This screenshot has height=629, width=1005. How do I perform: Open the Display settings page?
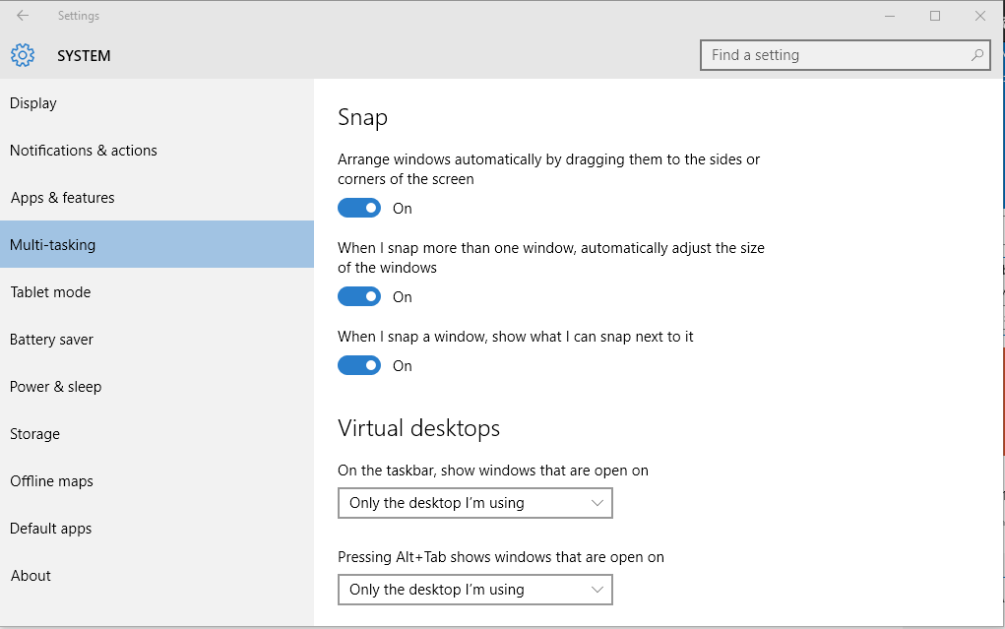[33, 103]
